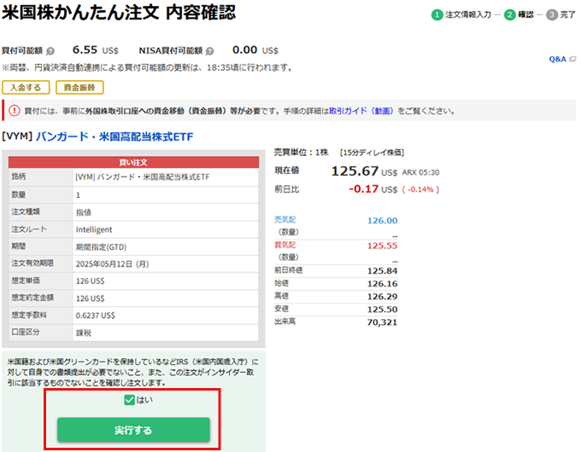The image size is (581, 452).
Task: Click the 買い注文 red table header
Action: coord(132,161)
